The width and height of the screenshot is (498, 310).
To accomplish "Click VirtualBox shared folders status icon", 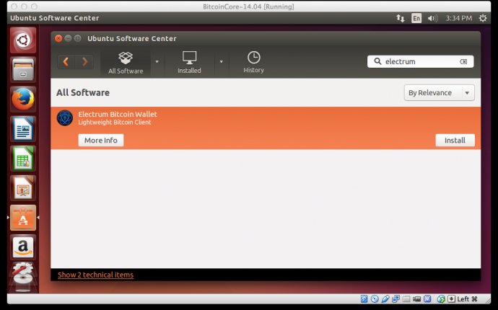I will [406, 298].
